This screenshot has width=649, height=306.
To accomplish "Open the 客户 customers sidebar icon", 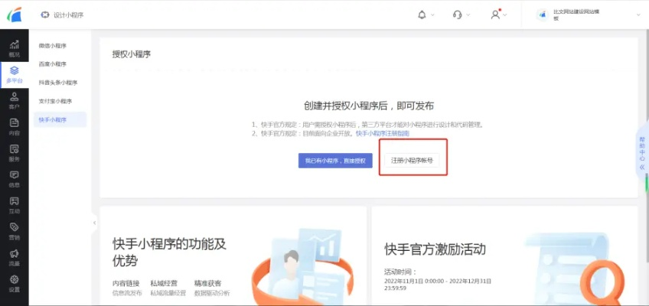I will (14, 100).
